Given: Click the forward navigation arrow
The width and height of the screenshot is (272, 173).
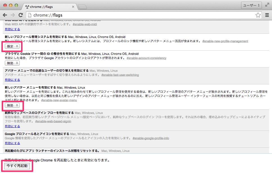Looking at the screenshot, I should (13, 15).
